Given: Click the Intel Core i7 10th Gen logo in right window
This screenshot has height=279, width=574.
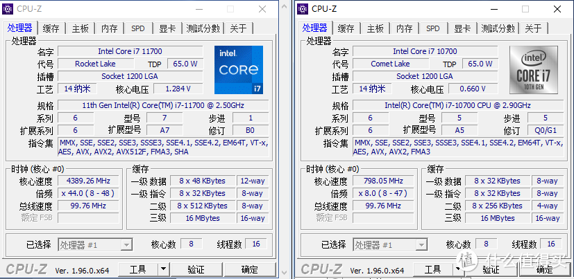Looking at the screenshot, I should pos(534,70).
